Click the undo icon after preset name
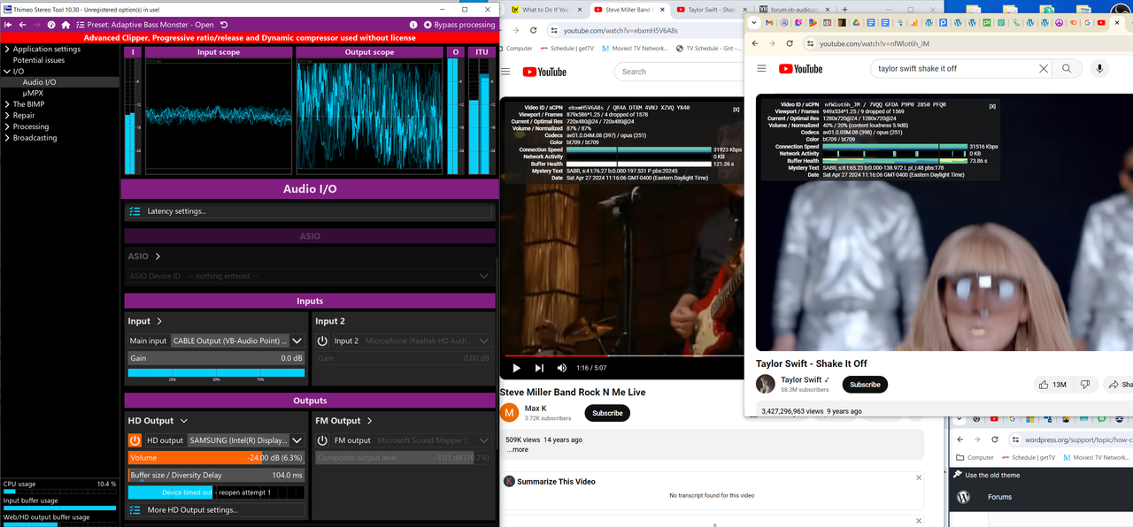Viewport: 1133px width, 527px height. tap(224, 25)
